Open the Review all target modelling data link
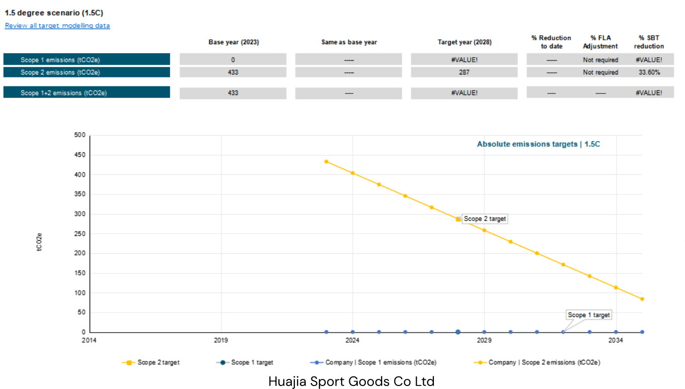Viewport: 685px width, 389px height. coord(57,26)
